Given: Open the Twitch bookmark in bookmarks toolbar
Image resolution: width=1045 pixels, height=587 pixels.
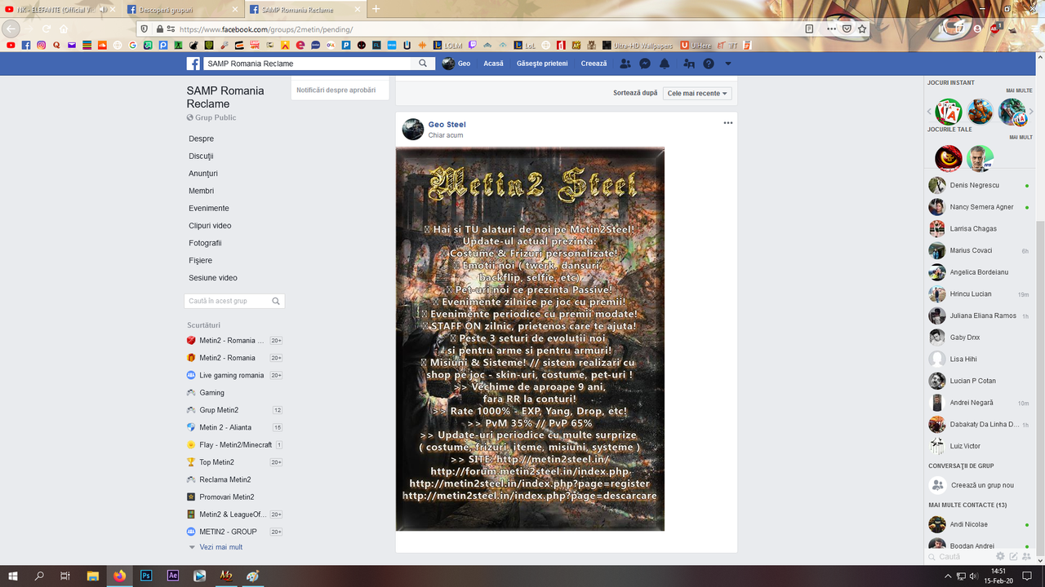Looking at the screenshot, I should click(x=473, y=45).
